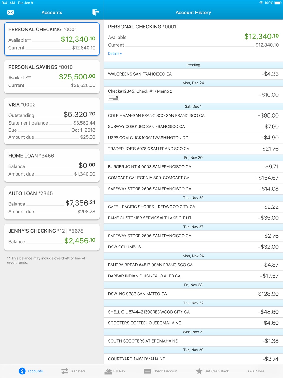The width and height of the screenshot is (283, 378).
Task: Tap the Check Deposit icon
Action: (x=147, y=371)
